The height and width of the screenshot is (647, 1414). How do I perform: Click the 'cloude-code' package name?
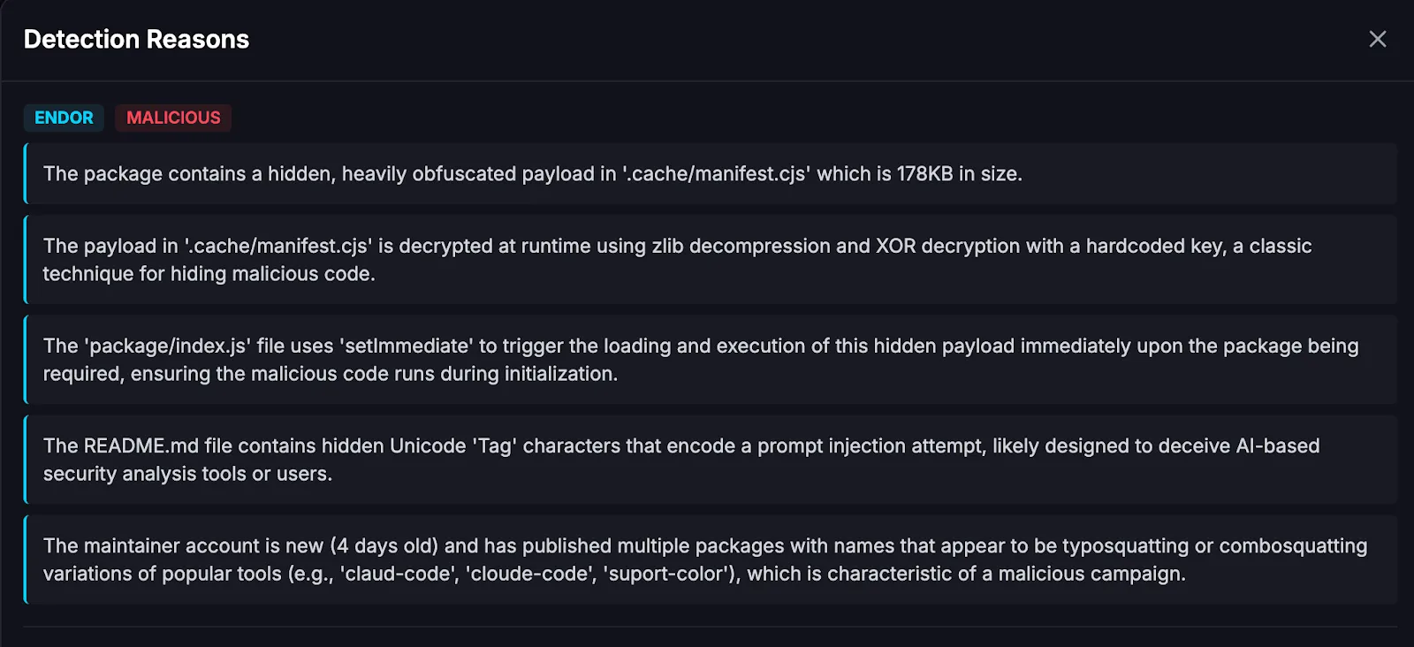point(530,575)
